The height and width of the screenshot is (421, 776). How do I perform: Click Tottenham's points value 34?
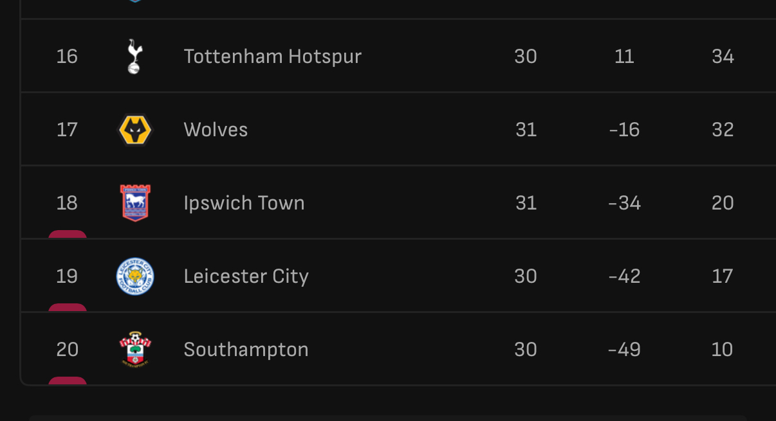coord(723,57)
